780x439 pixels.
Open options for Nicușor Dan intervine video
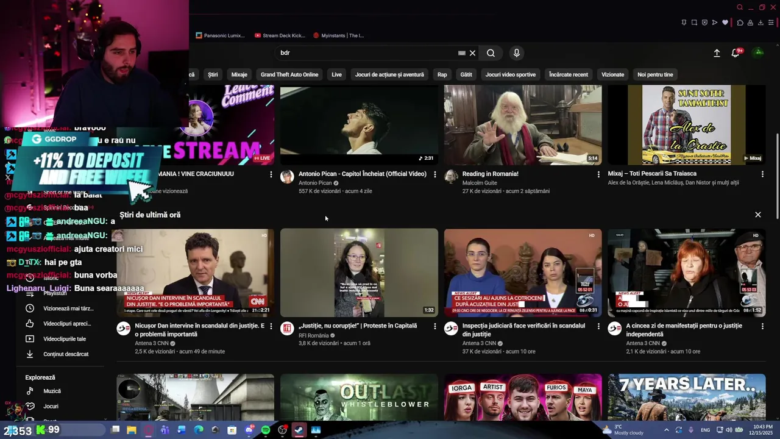(271, 326)
